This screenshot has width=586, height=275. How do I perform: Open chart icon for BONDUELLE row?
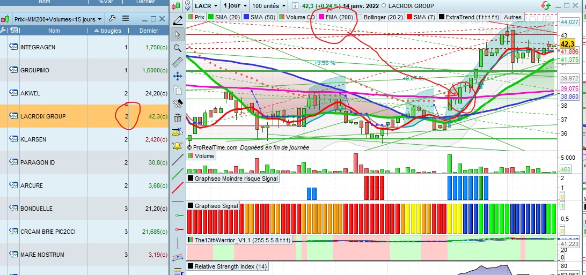coord(13,208)
